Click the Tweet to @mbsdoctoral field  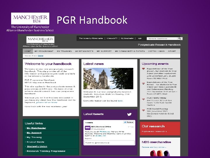109,143
